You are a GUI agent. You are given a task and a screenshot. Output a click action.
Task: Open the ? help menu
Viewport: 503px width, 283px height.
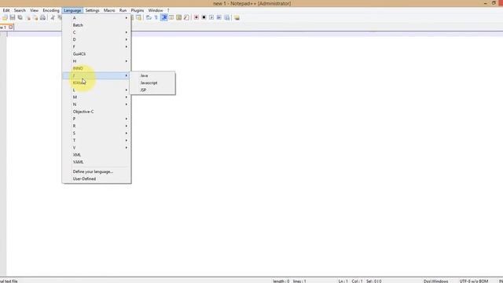(x=168, y=10)
